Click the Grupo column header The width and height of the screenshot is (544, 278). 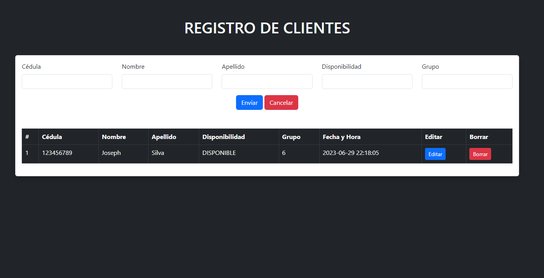click(x=299, y=137)
